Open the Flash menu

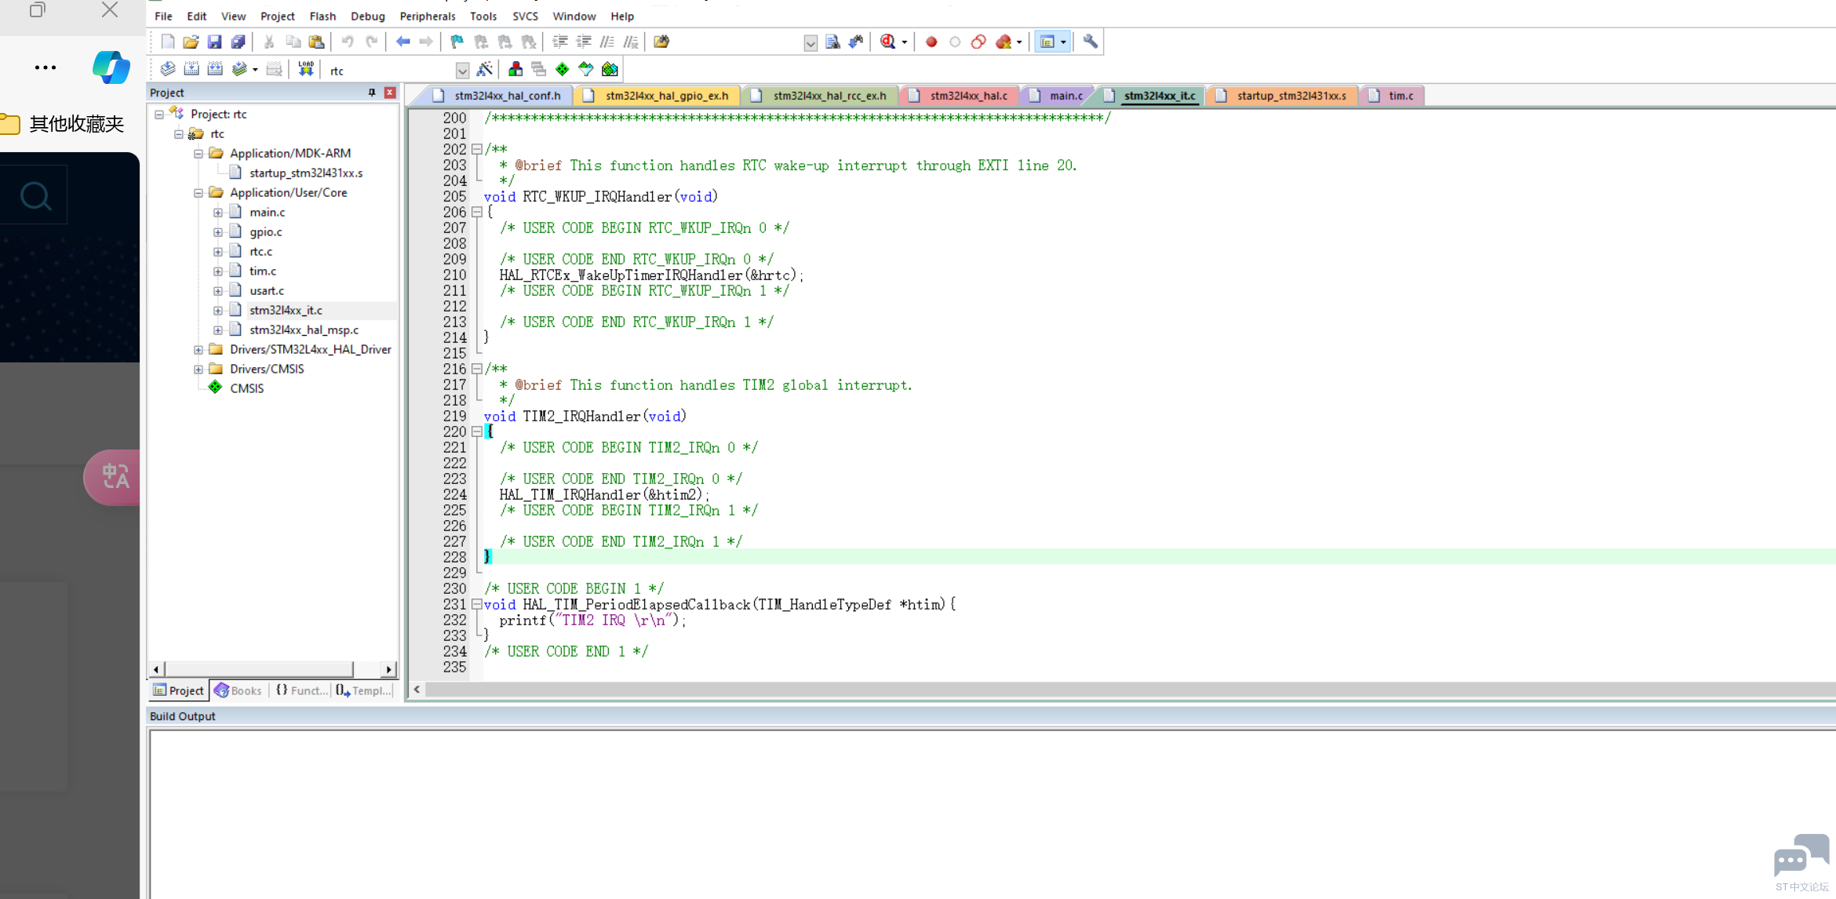coord(322,16)
